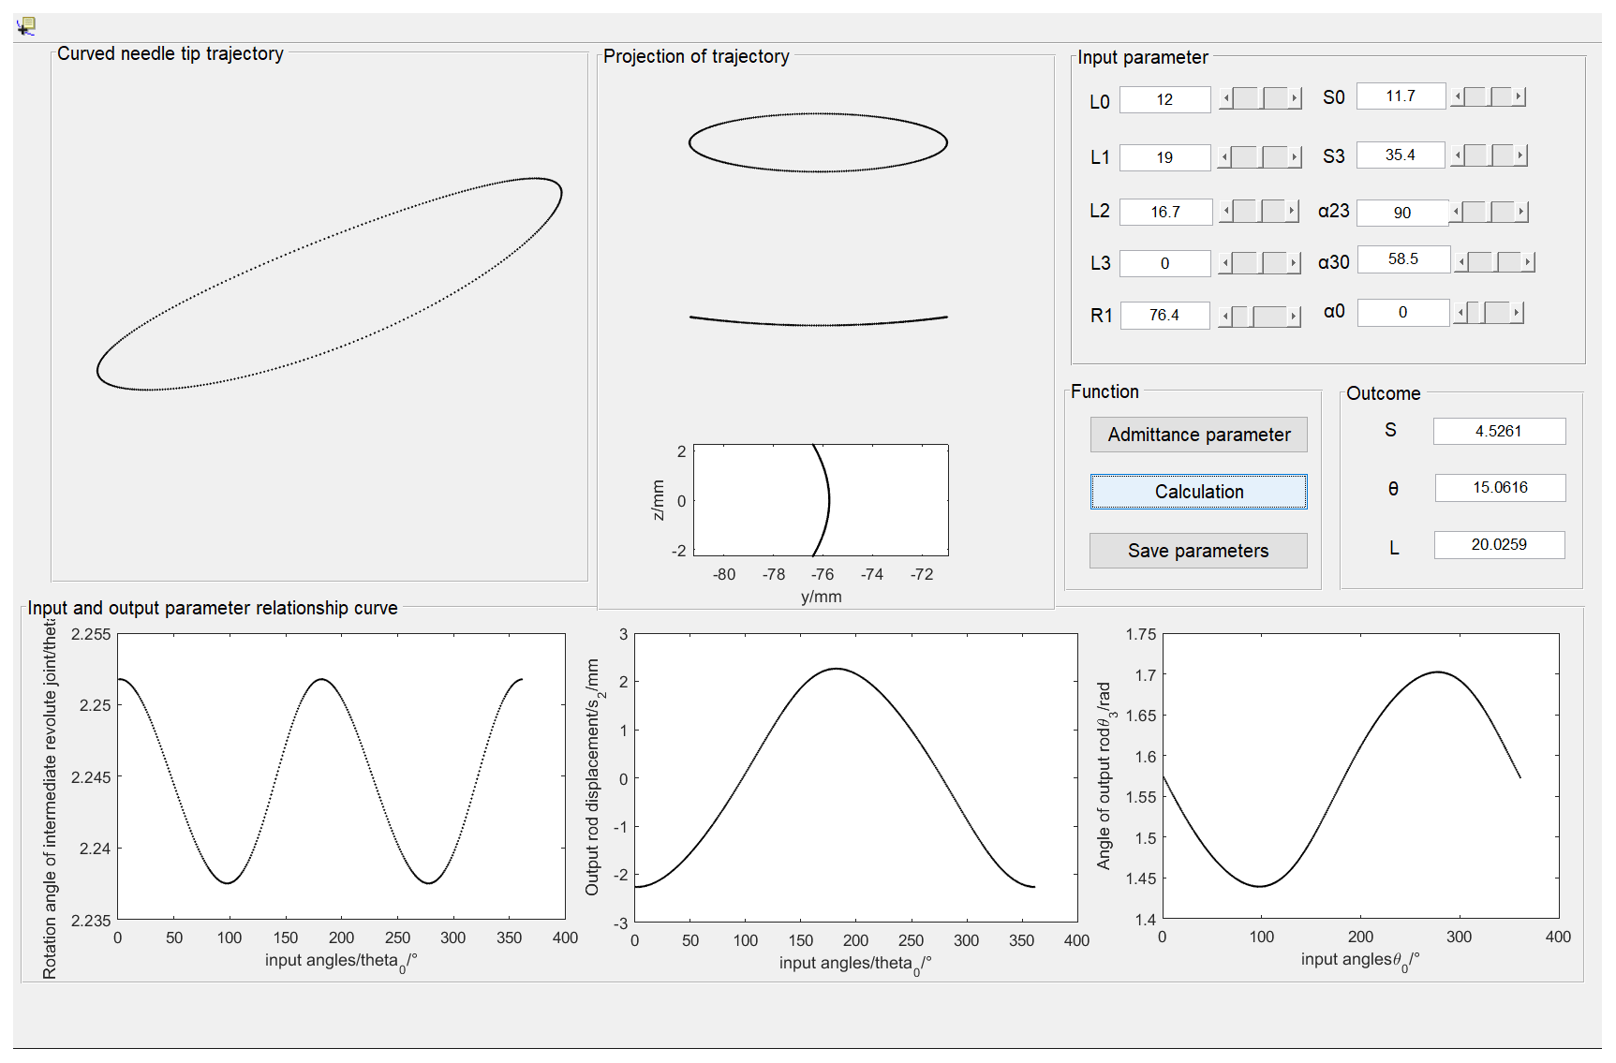This screenshot has width=1616, height=1063.
Task: Click the α23 slider's right arrow
Action: (1521, 213)
